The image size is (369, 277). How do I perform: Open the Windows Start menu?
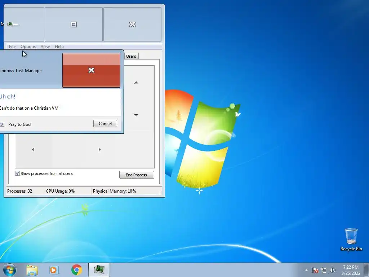[x=10, y=270]
